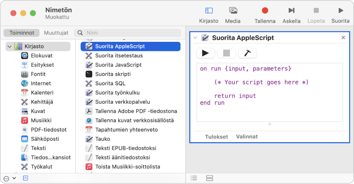Viewport: 354px width, 184px height.
Task: Select the Internet category in the library
Action: (41, 83)
